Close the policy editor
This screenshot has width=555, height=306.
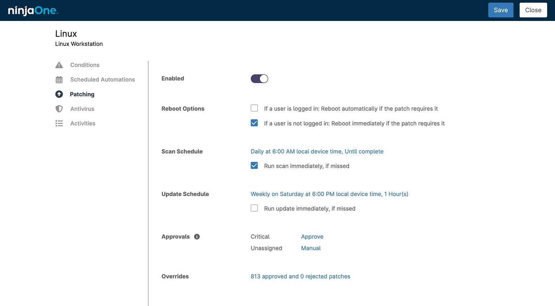coord(533,10)
